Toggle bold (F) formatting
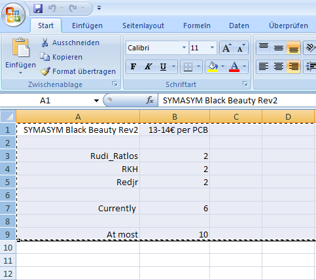Screen dimensions: 316x280 pyautogui.click(x=133, y=67)
